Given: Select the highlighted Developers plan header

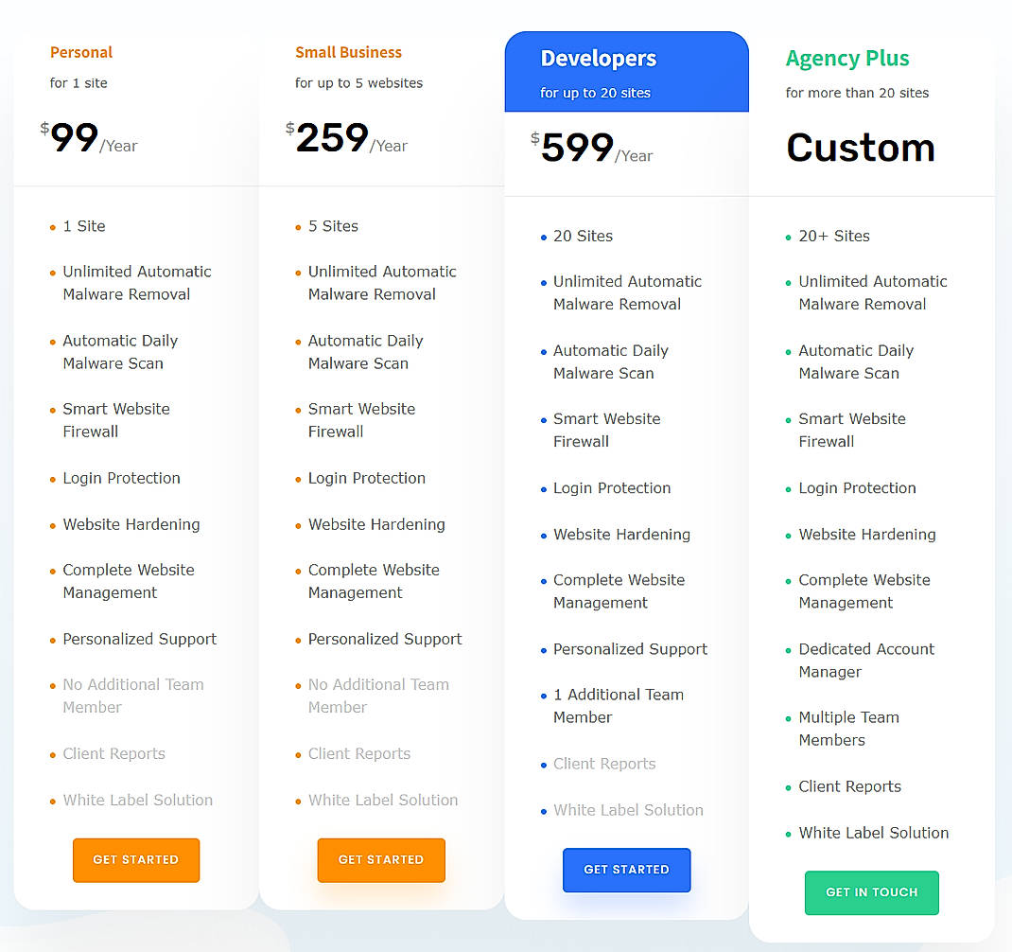Looking at the screenshot, I should pos(598,58).
